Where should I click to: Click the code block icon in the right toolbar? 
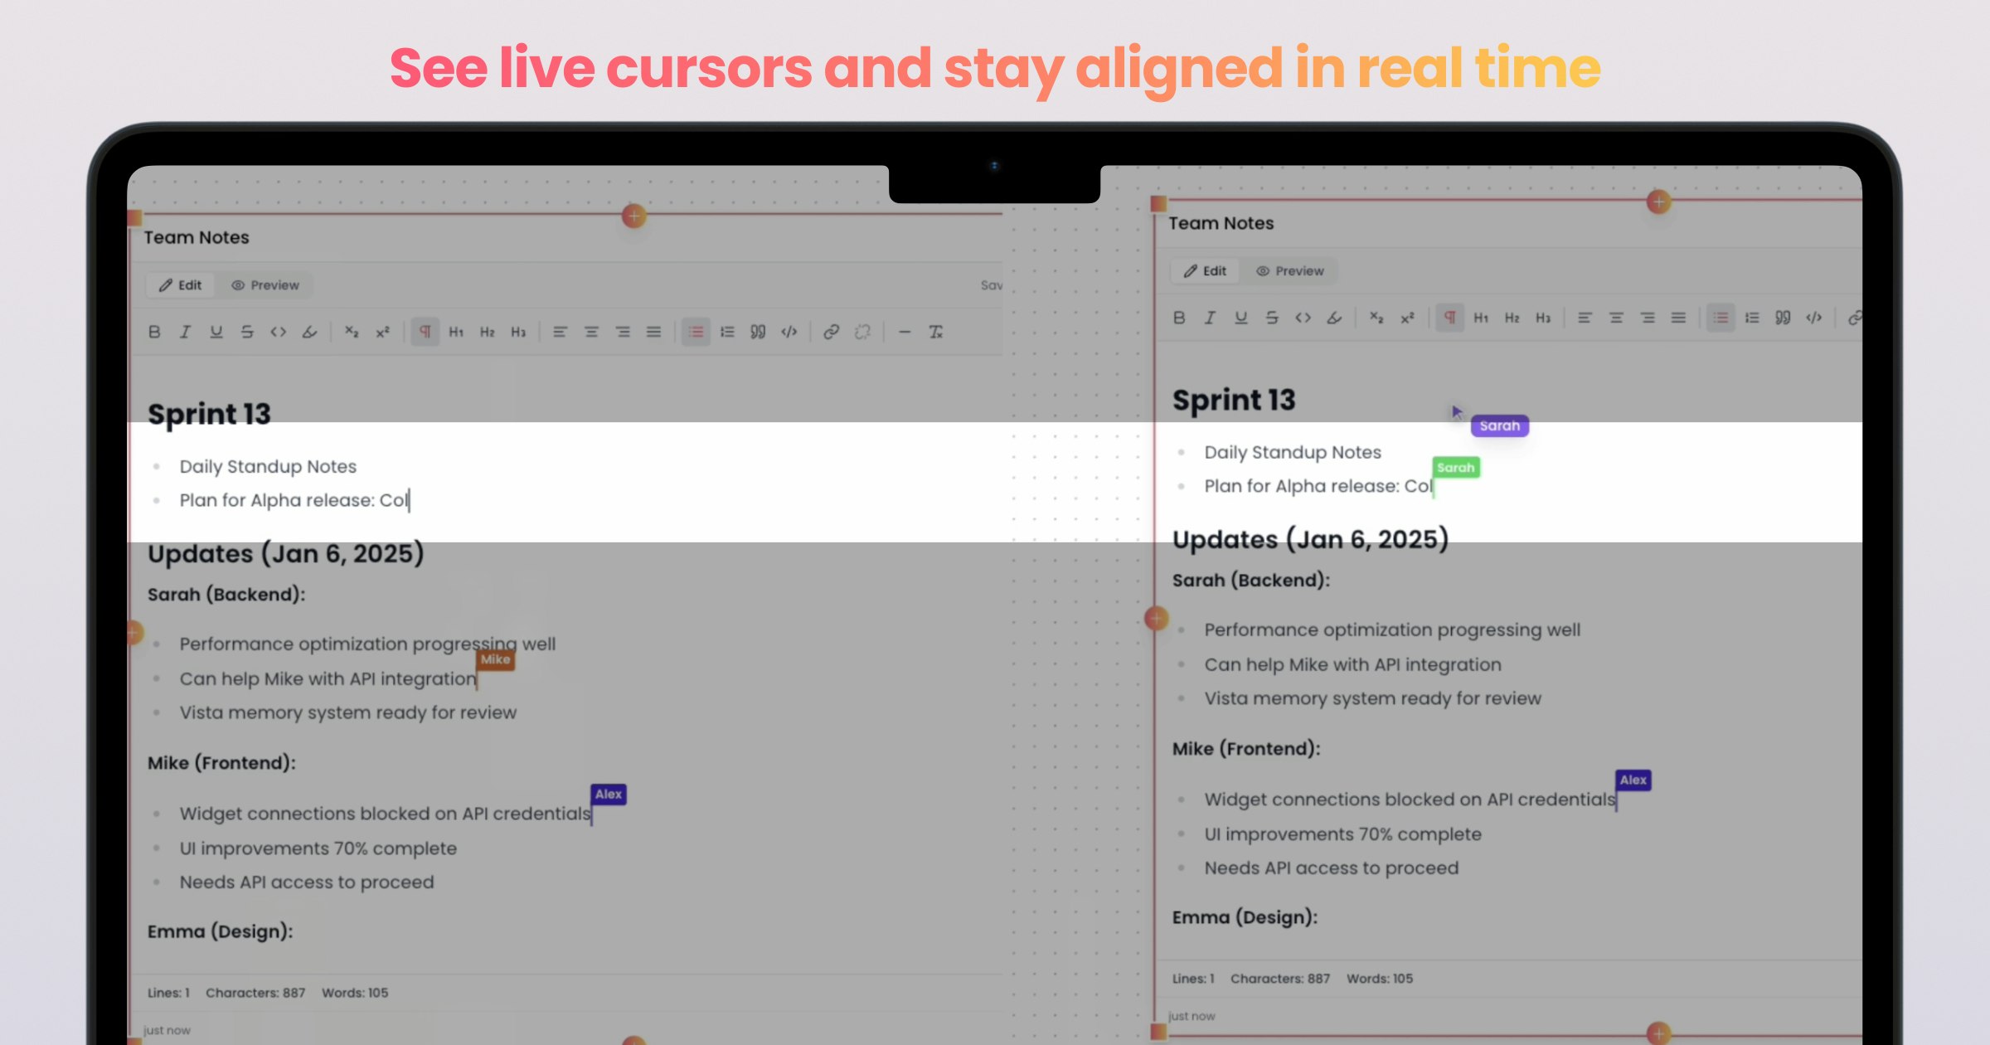(x=1813, y=318)
